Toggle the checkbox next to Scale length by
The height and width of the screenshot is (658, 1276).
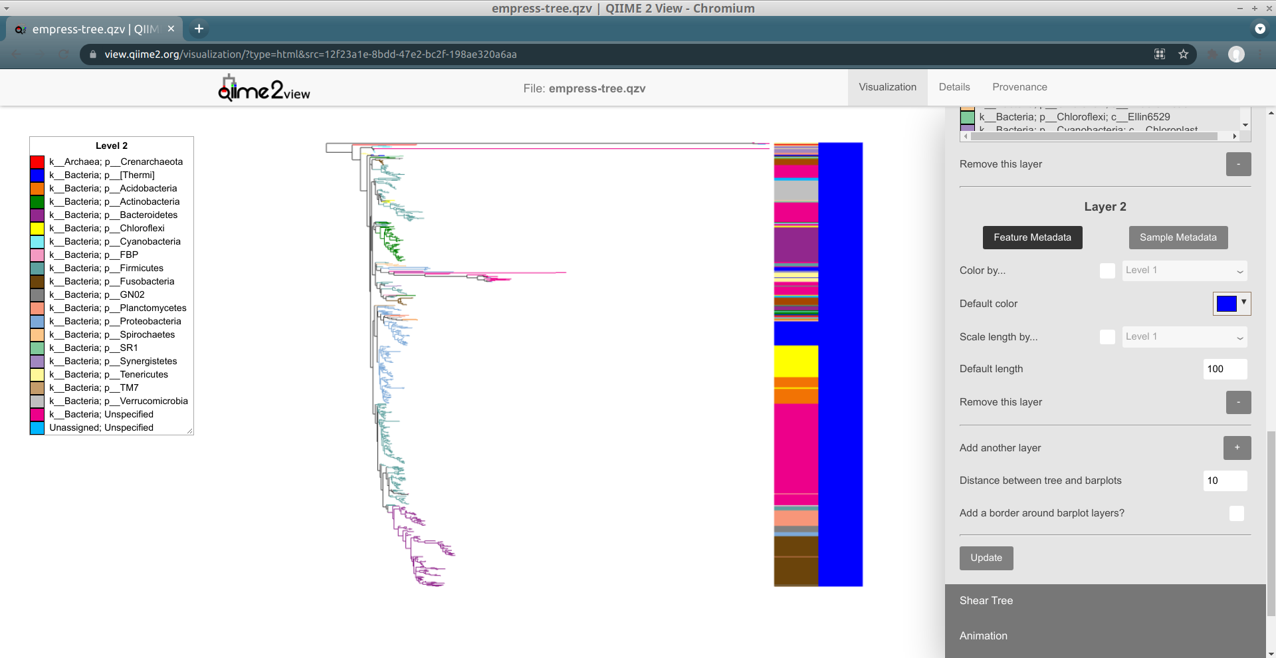(1107, 337)
